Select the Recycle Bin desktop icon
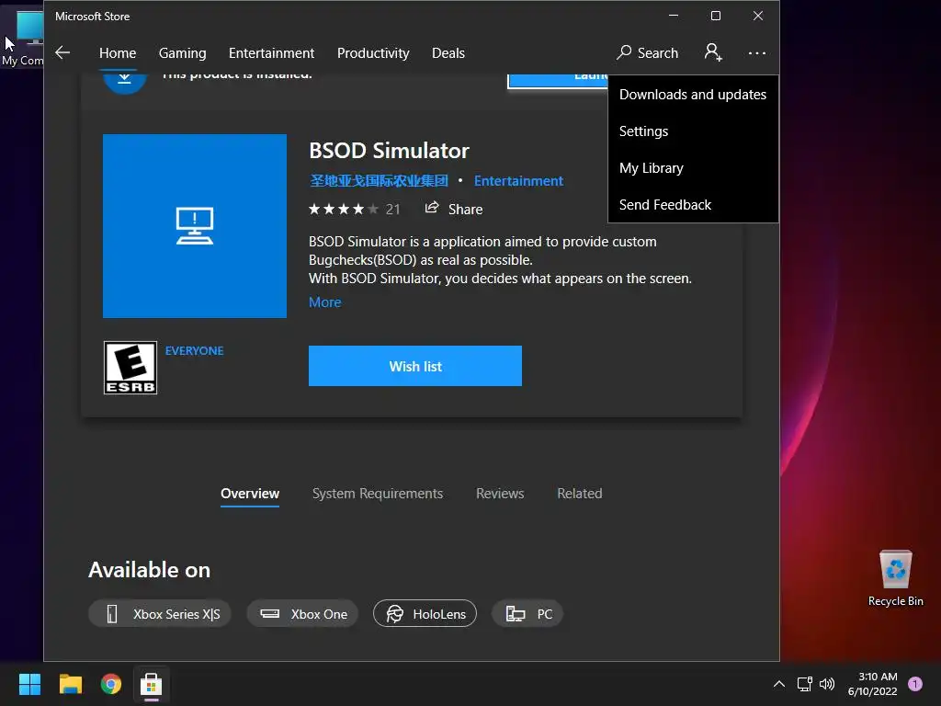The image size is (941, 706). click(x=895, y=578)
